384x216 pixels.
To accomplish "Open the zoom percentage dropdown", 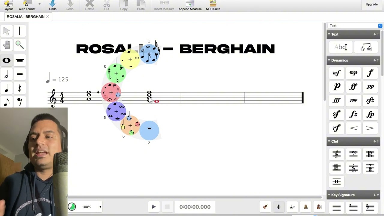I will (x=100, y=207).
